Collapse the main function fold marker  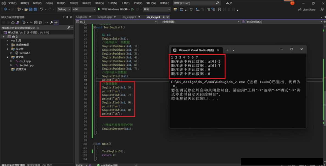[x=95, y=144]
